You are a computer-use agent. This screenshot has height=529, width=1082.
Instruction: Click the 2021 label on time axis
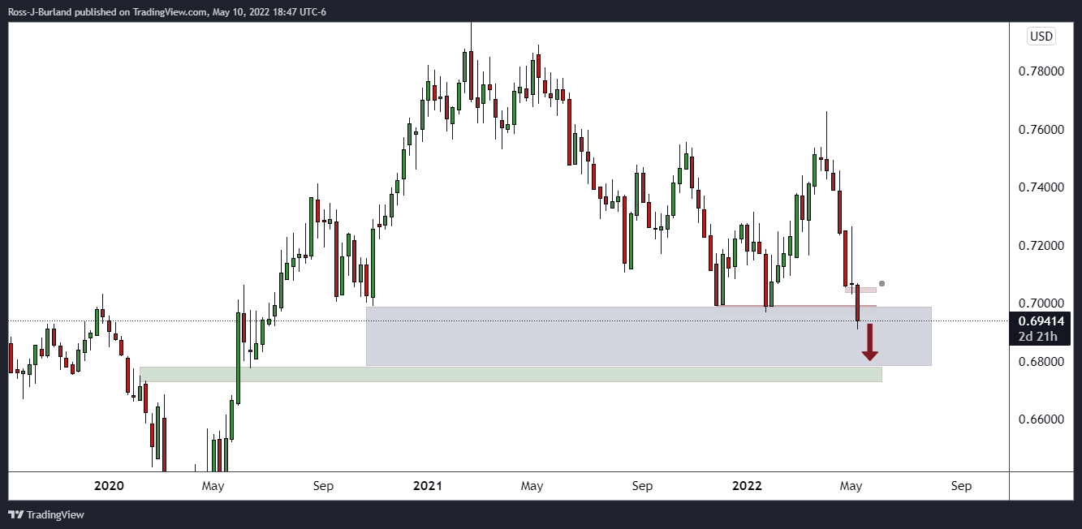tap(427, 486)
